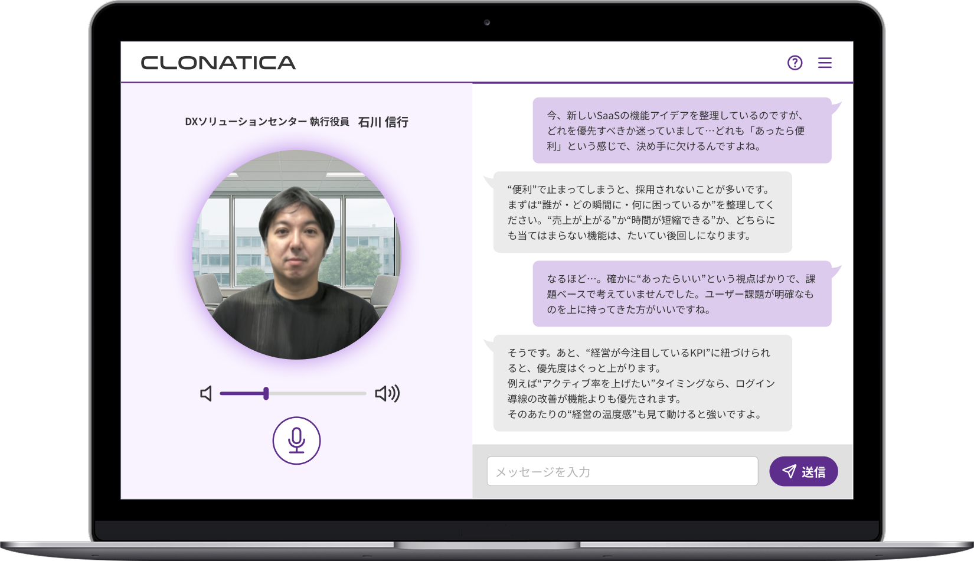Open the hamburger menu
974x561 pixels.
click(x=825, y=63)
